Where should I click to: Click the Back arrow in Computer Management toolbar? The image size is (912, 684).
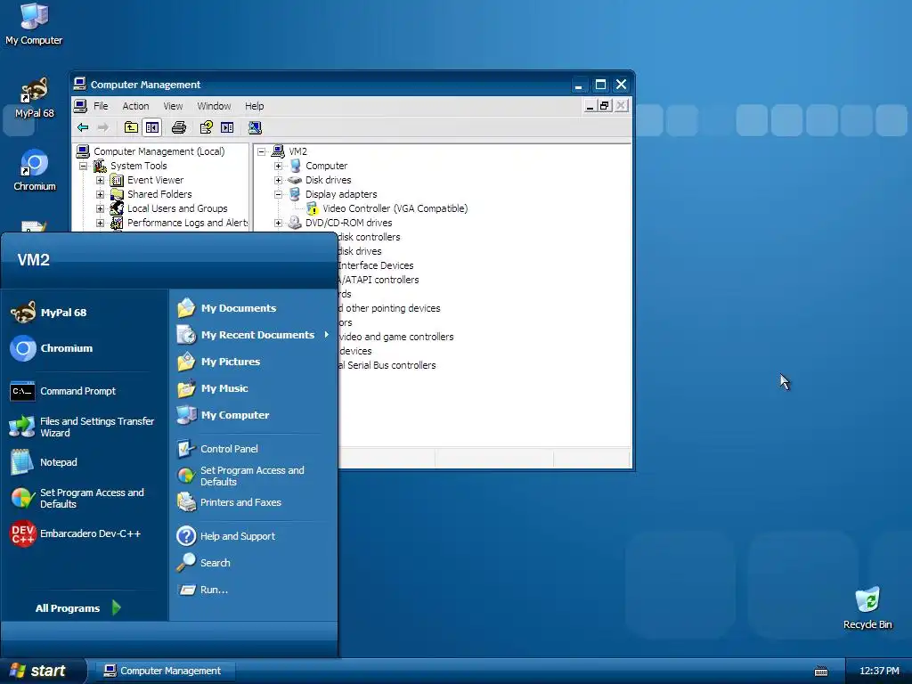click(x=83, y=127)
